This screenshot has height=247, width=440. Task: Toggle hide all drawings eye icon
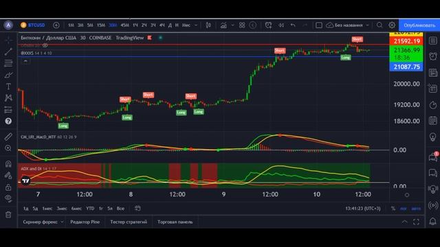click(x=8, y=198)
